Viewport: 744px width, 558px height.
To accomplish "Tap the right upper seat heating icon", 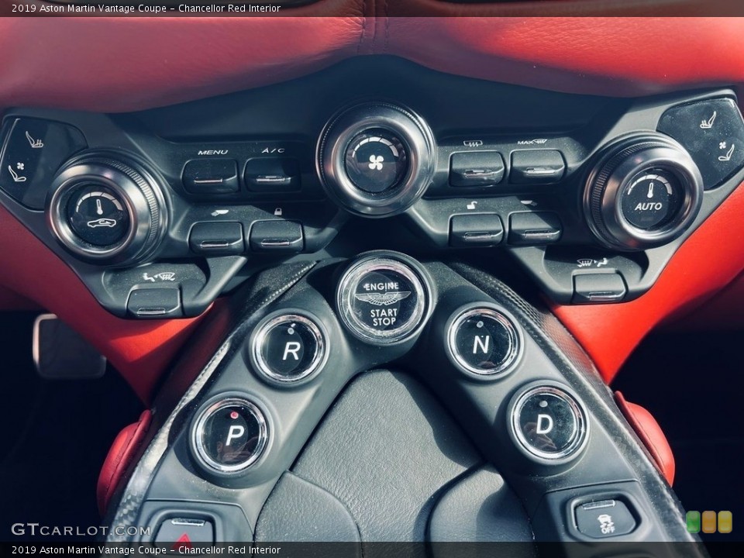I will click(708, 119).
